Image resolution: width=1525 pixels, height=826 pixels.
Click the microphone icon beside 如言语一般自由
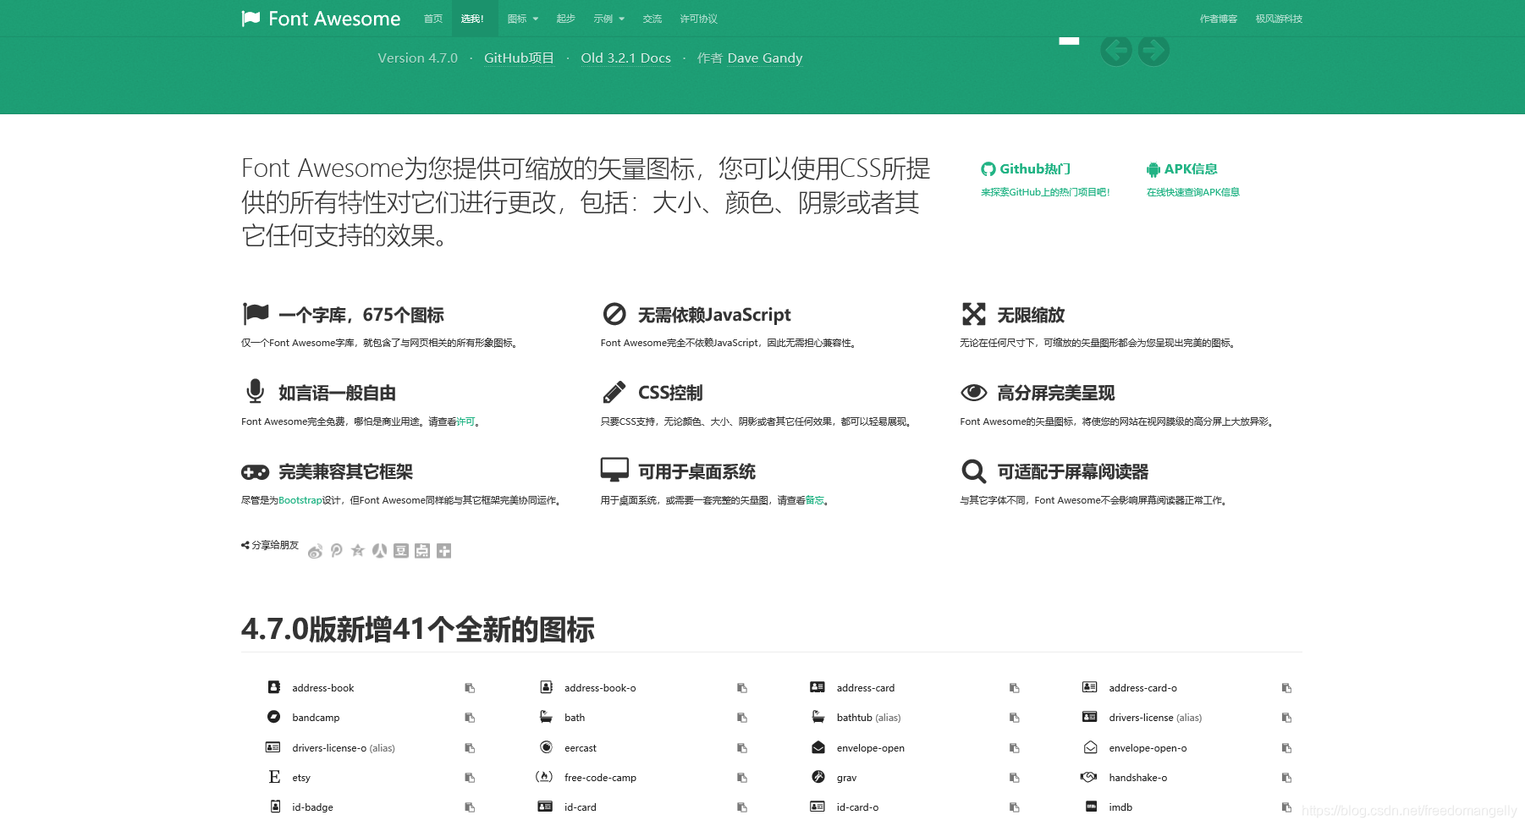pos(255,392)
